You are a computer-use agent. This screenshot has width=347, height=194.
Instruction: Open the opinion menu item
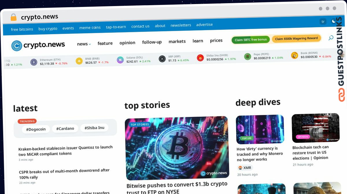click(x=127, y=43)
